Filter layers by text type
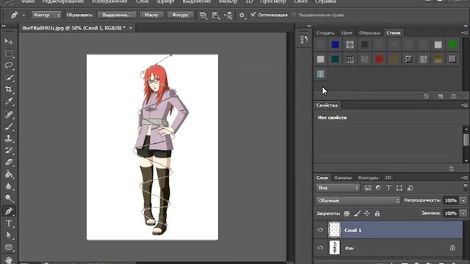This screenshot has height=264, width=470. click(x=388, y=188)
